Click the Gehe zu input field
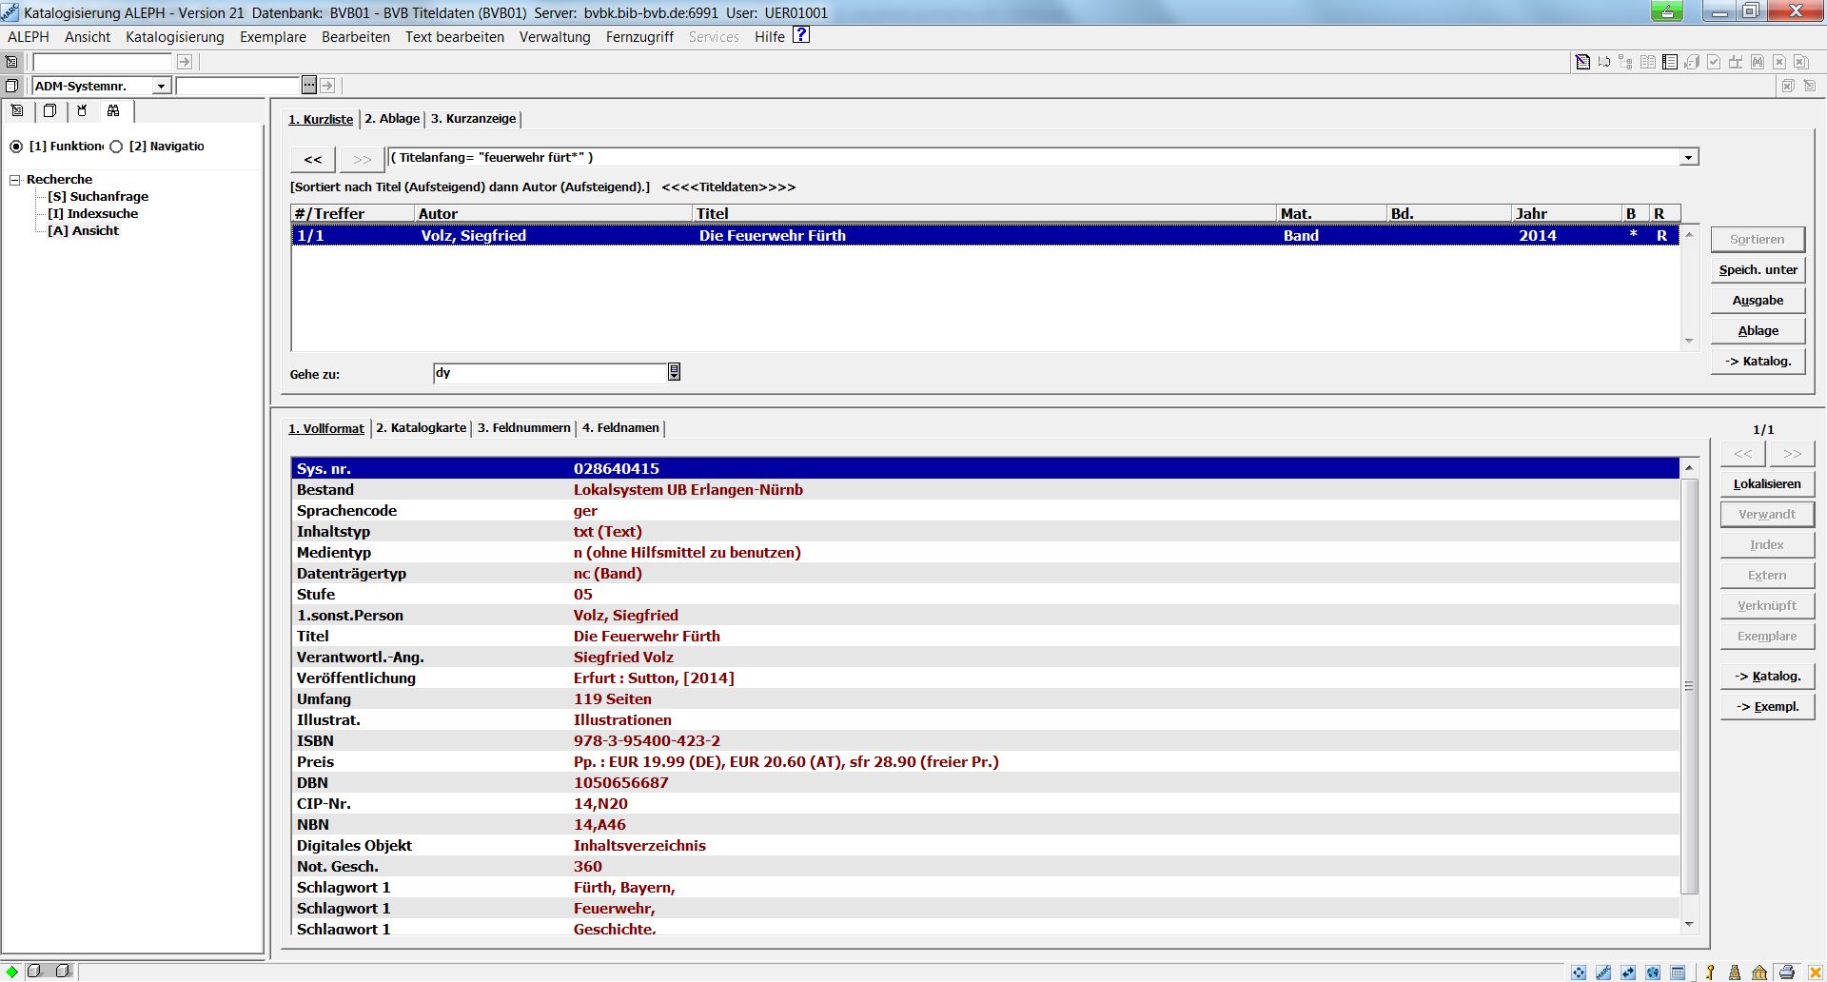This screenshot has width=1827, height=982. point(550,373)
